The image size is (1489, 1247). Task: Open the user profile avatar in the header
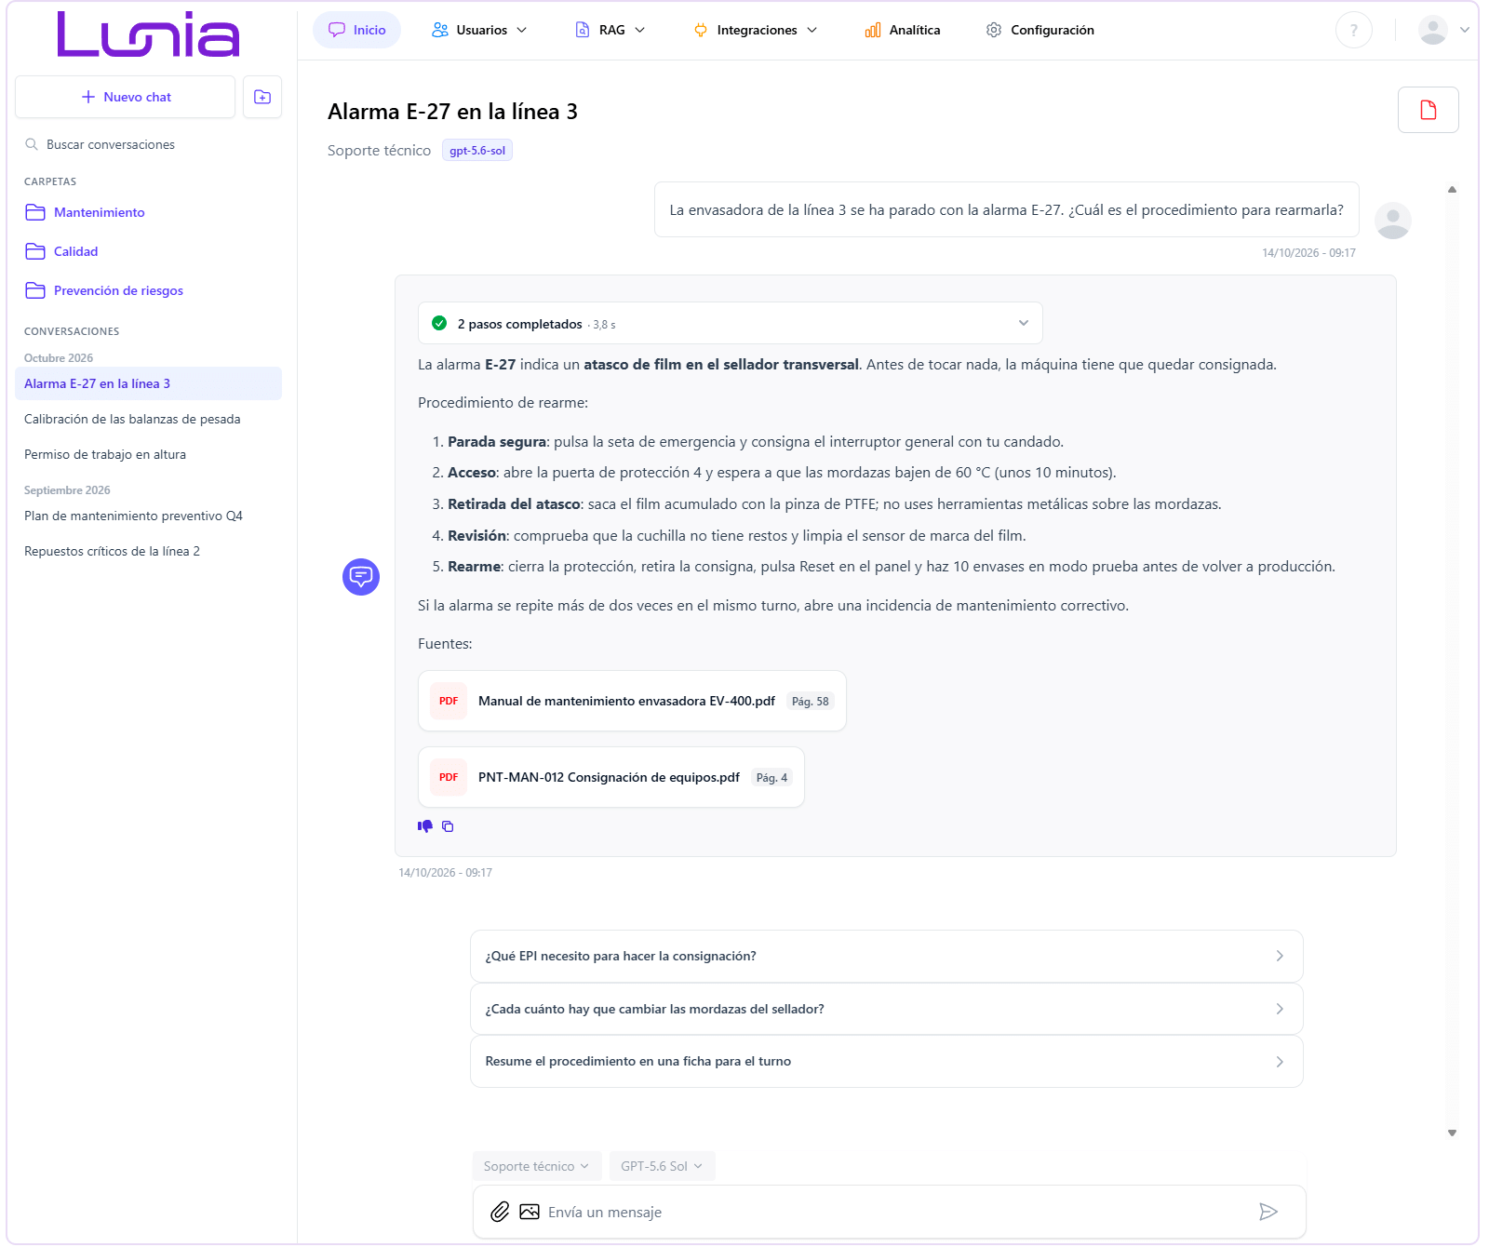[1433, 30]
